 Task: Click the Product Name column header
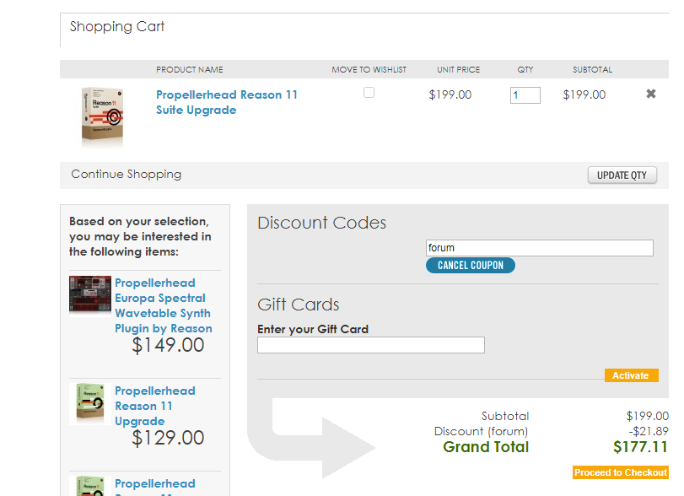click(x=189, y=70)
